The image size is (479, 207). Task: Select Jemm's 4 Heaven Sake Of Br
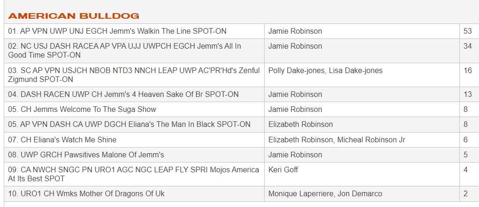[x=123, y=95]
